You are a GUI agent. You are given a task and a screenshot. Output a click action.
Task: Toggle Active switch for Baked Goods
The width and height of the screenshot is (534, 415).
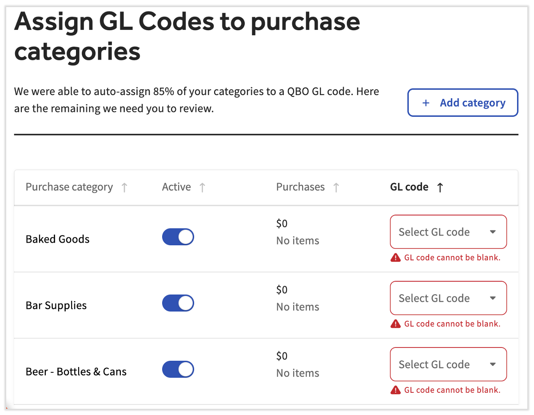(x=178, y=237)
